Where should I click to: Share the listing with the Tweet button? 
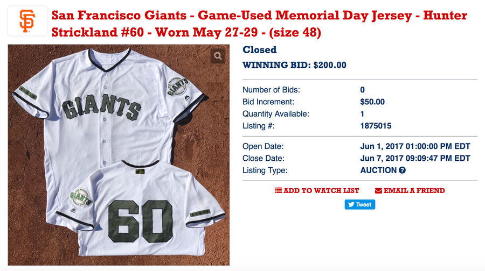coord(360,204)
